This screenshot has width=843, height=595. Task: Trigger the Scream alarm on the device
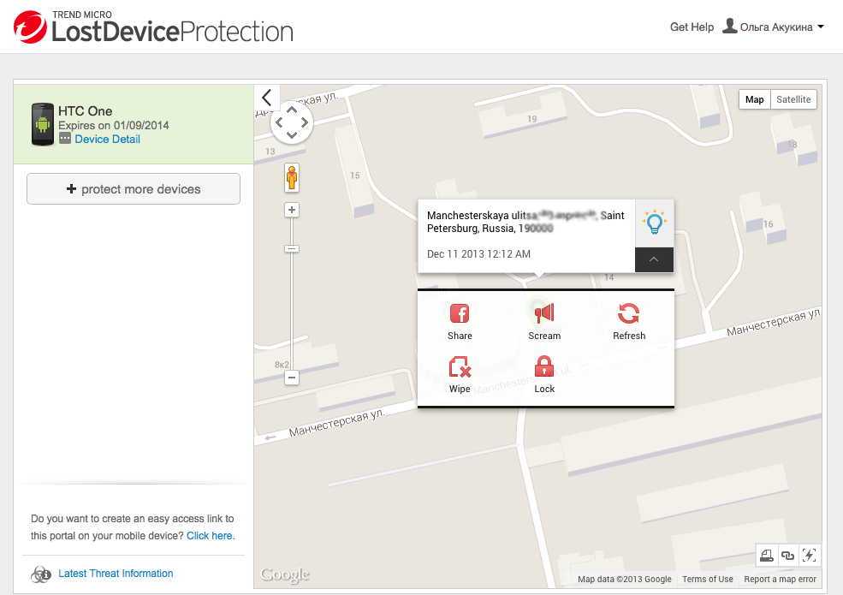pyautogui.click(x=544, y=314)
